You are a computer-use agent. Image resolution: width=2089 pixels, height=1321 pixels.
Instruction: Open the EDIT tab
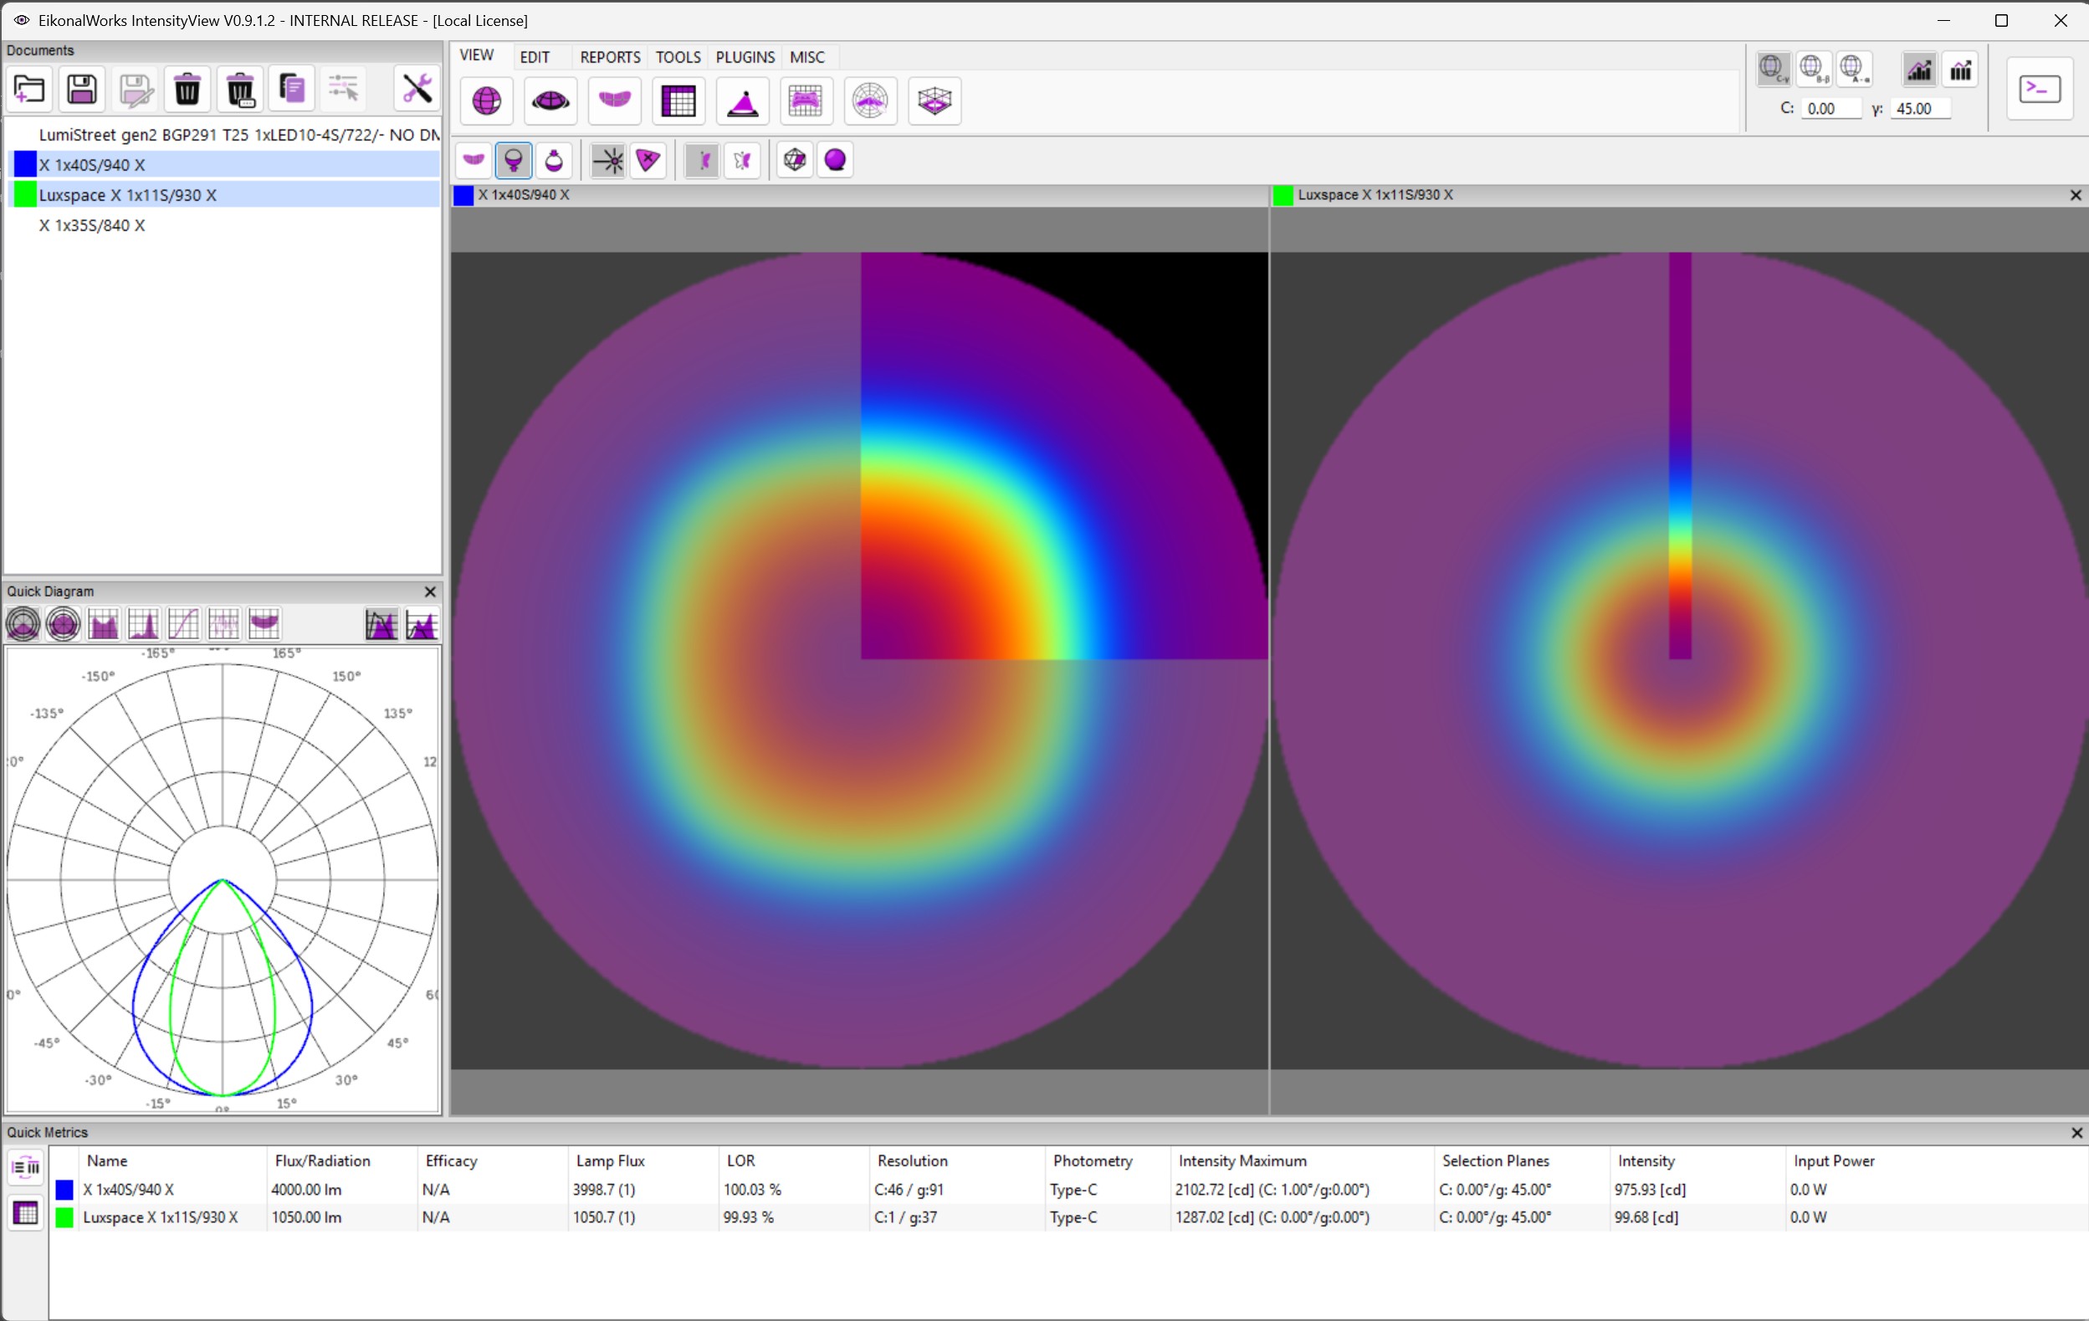(x=535, y=57)
